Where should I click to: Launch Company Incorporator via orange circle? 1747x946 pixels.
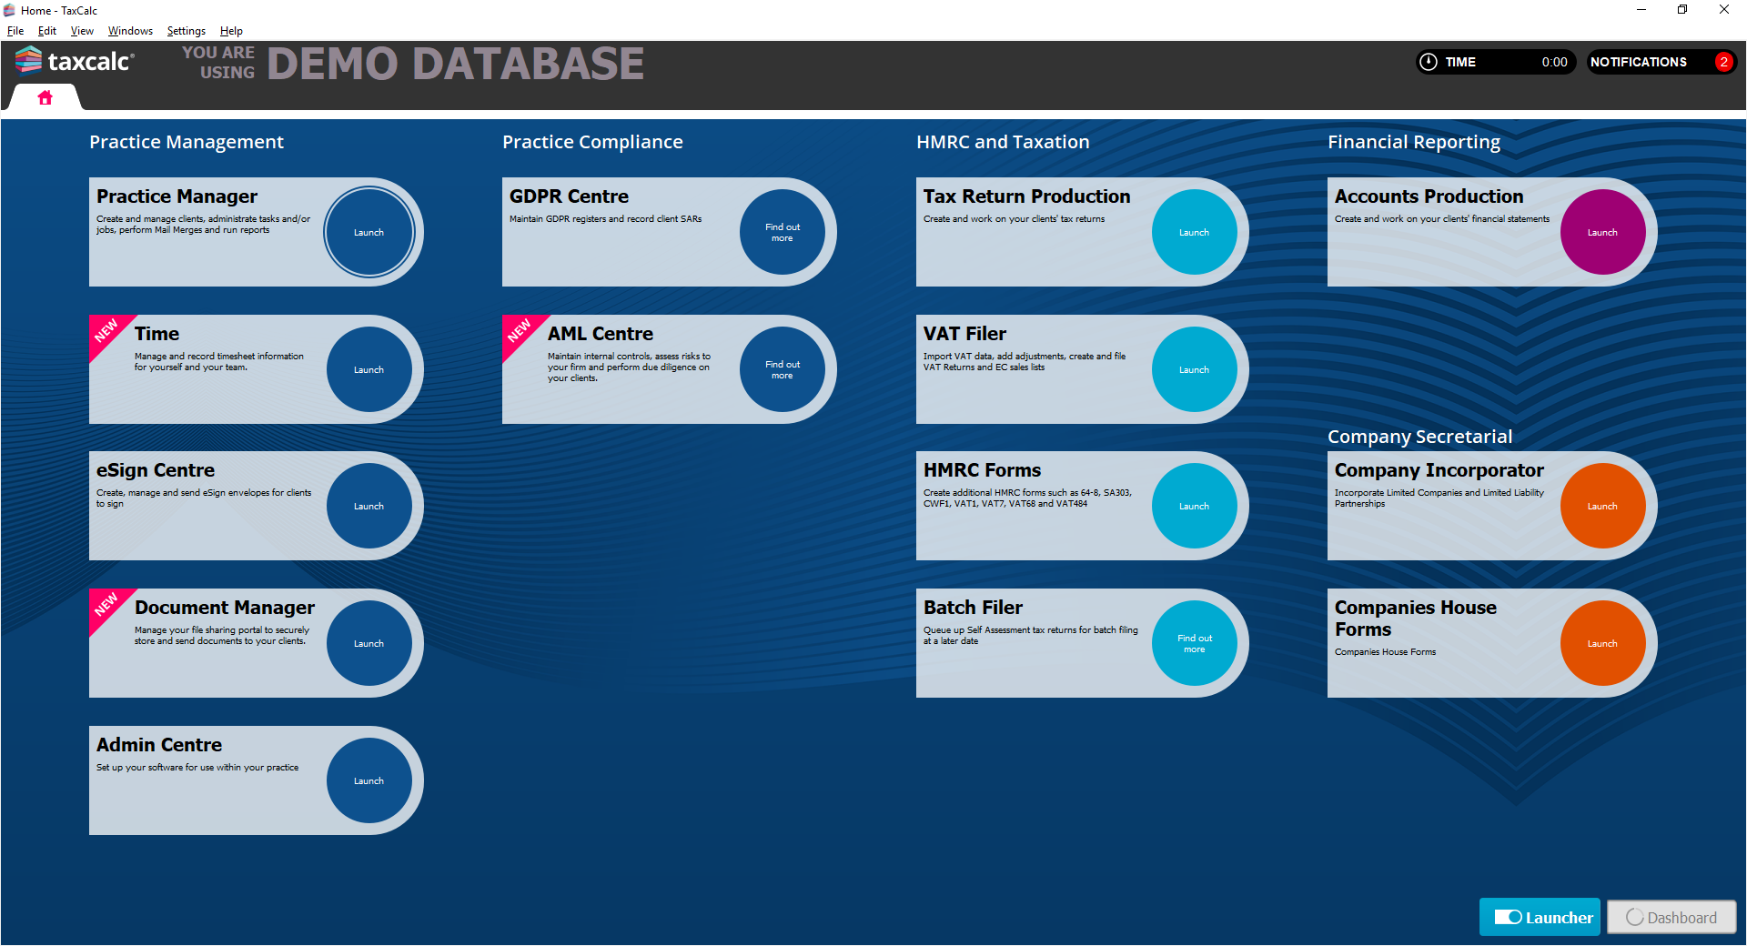coord(1601,506)
